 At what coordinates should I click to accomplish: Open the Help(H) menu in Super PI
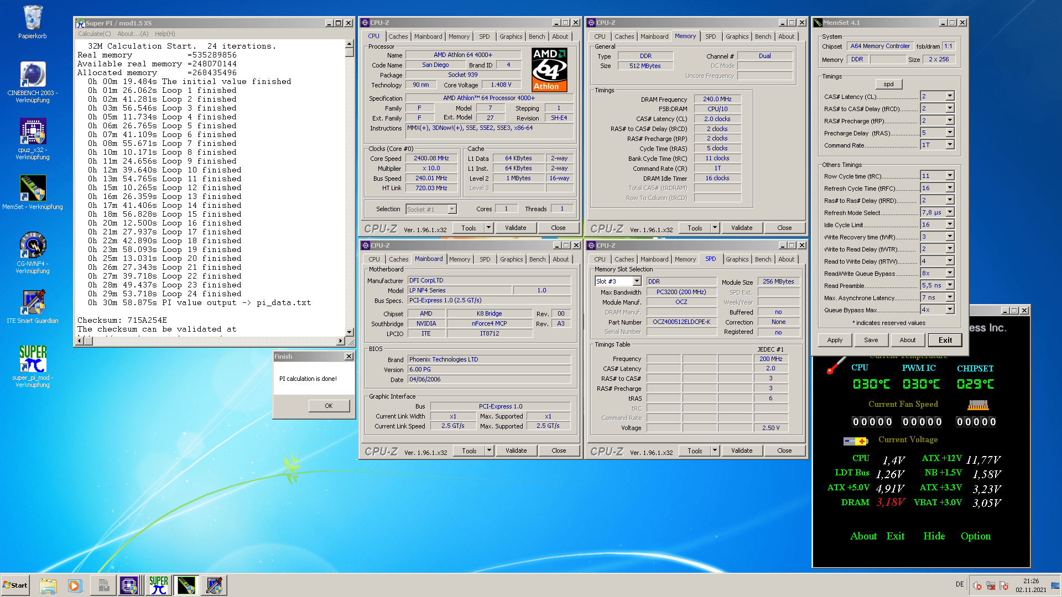165,34
